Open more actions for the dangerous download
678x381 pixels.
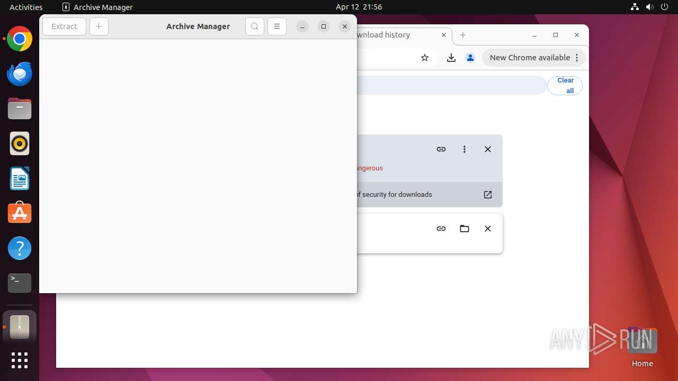pos(465,149)
